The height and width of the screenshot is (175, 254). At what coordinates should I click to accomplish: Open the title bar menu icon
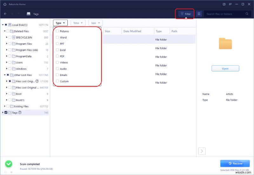tap(230, 4)
